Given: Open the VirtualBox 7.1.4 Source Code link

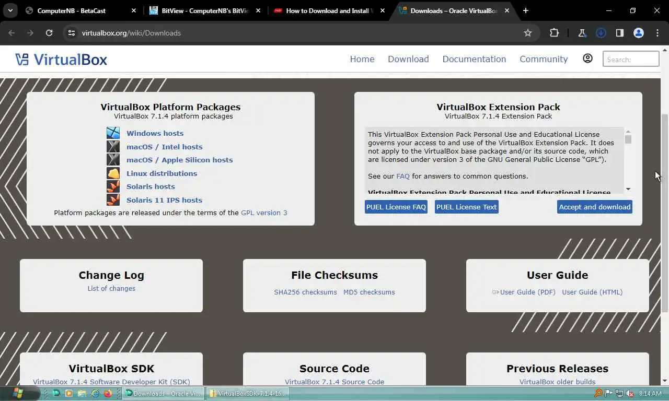Looking at the screenshot, I should coord(334,382).
